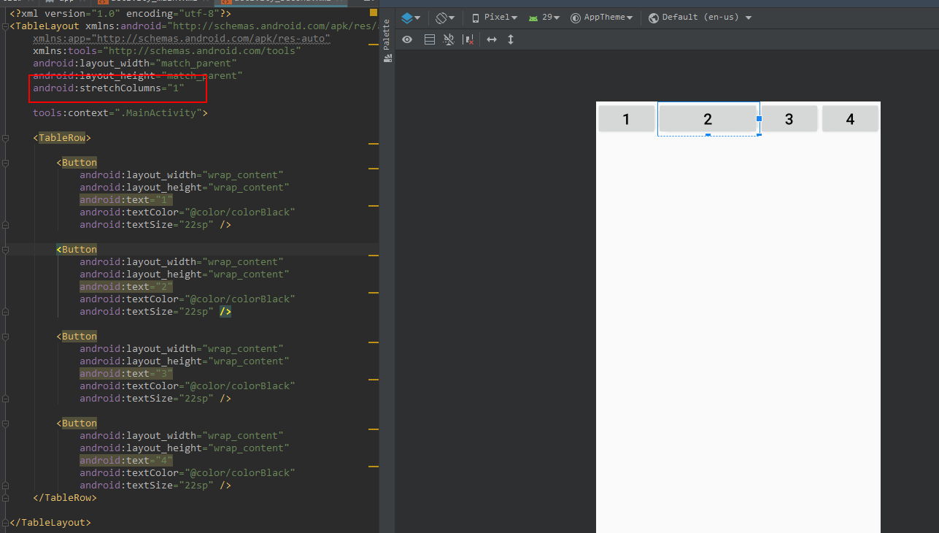This screenshot has height=533, width=939.
Task: Open view options eye icon
Action: [407, 39]
